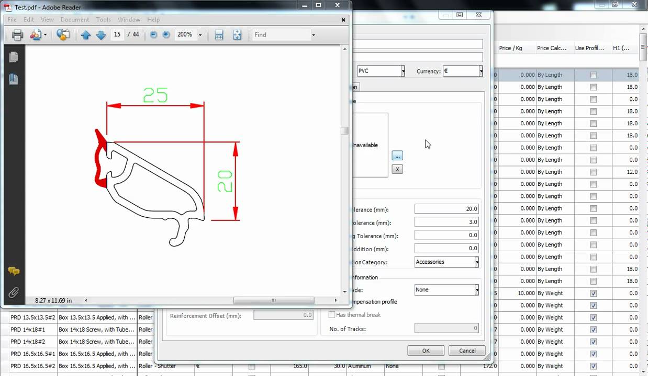Open the PVC material dropdown
The width and height of the screenshot is (648, 376).
(x=403, y=71)
